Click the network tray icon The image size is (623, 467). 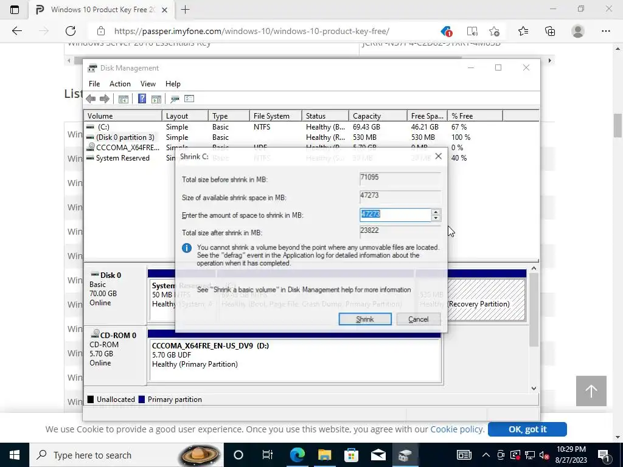530,455
